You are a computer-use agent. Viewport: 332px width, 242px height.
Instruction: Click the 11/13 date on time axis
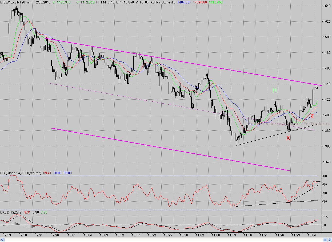click(x=232, y=235)
